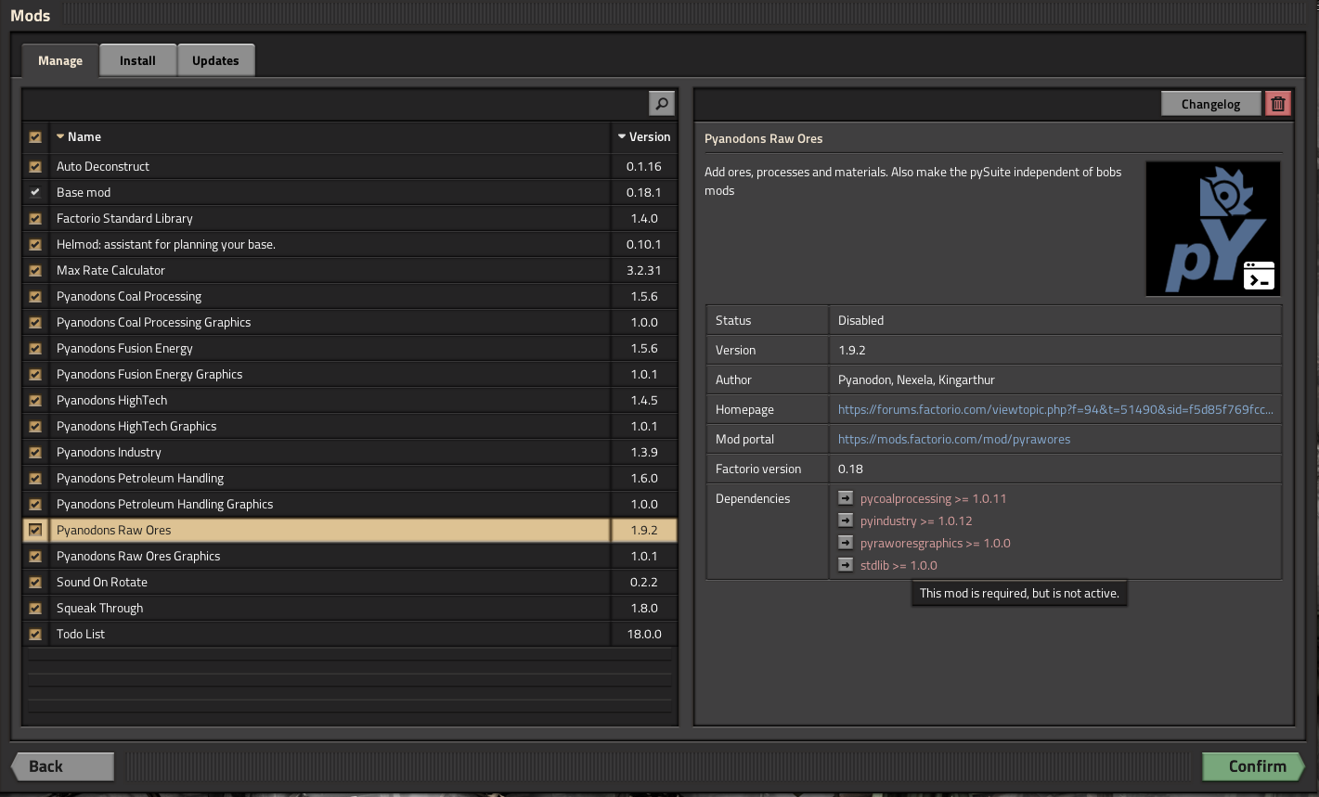The width and height of the screenshot is (1319, 797).
Task: Click the Status value Disabled
Action: click(x=860, y=320)
